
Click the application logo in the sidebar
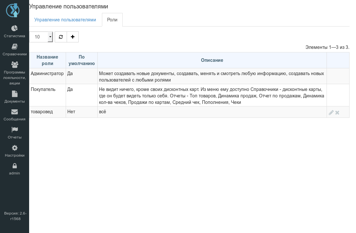[x=13, y=10]
